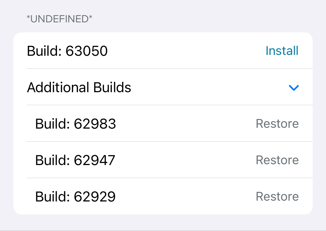Viewport: 326px width, 231px height.
Task: Select the Build: 62983 entry label
Action: (x=75, y=124)
